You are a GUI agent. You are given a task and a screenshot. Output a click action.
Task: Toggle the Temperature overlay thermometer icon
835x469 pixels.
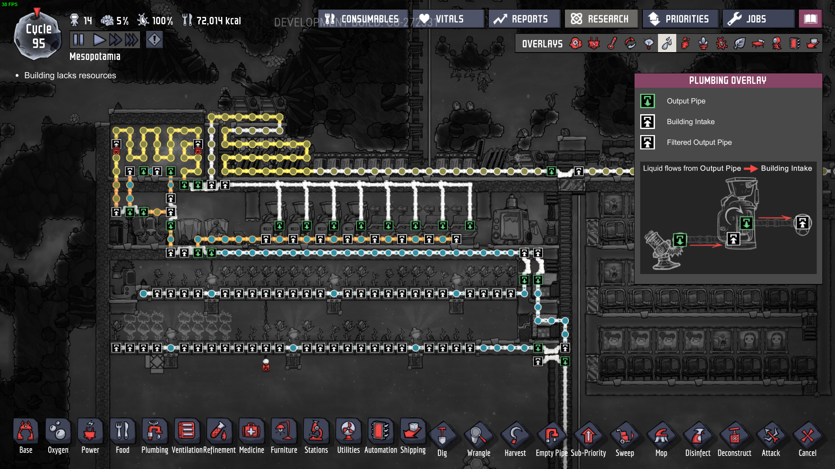coord(612,43)
